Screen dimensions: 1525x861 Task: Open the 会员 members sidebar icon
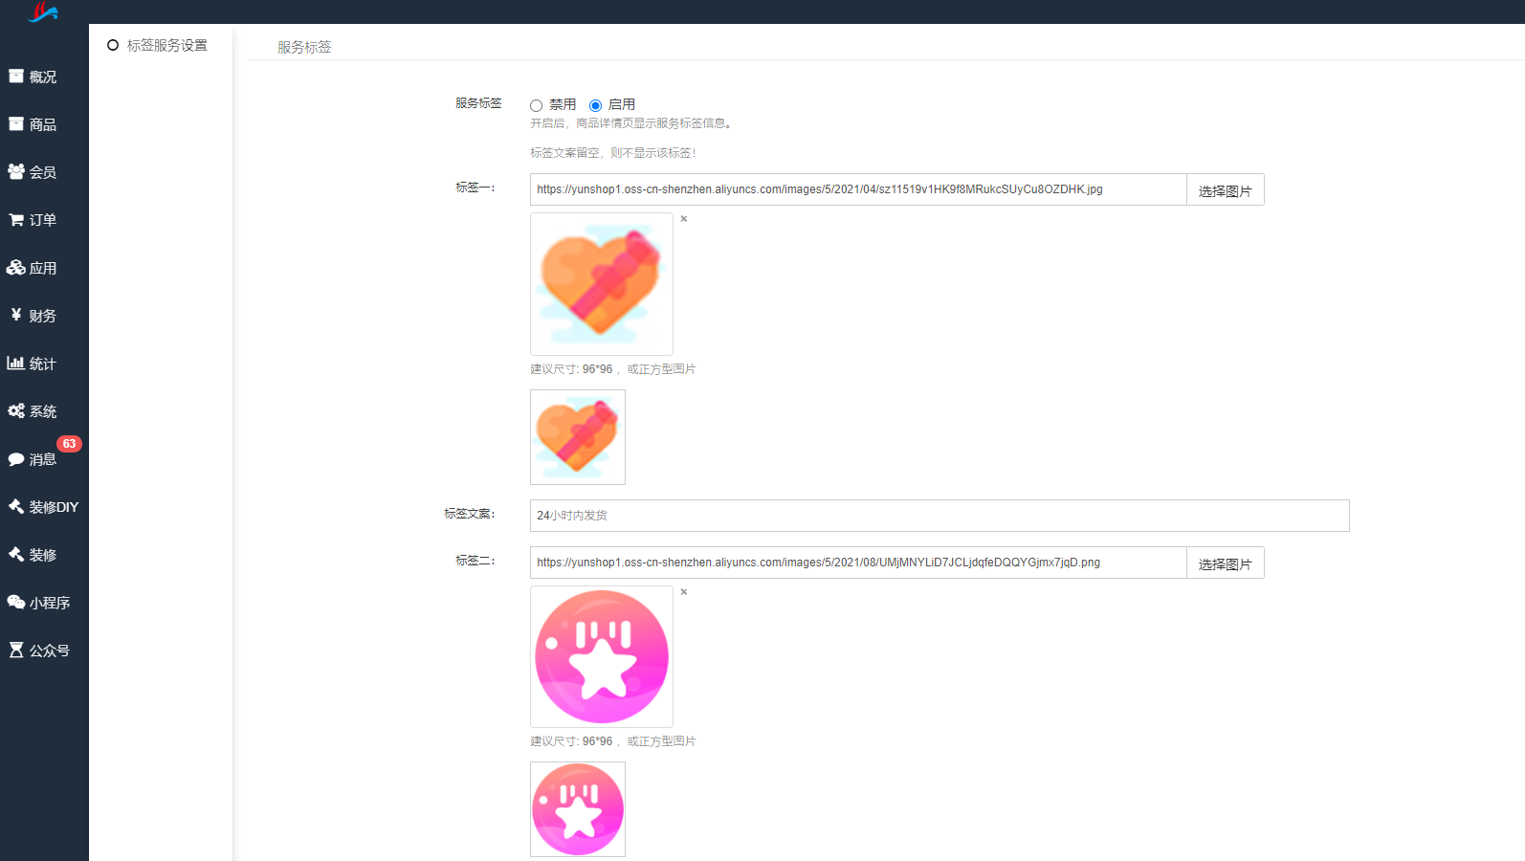point(16,171)
